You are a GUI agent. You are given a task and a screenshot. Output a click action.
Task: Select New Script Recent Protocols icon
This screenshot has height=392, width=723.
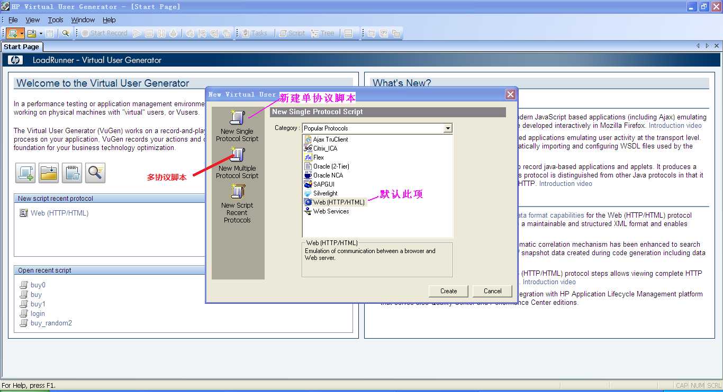tap(237, 191)
